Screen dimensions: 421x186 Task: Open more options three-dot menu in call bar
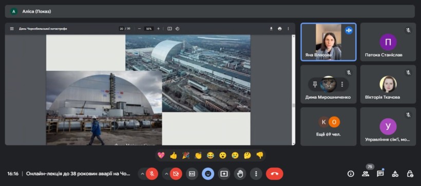coord(256,174)
